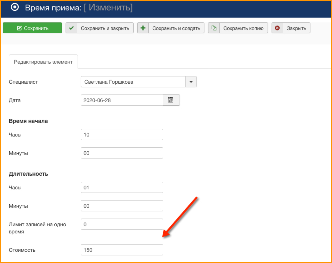
Task: Click the target icon beside Время приема
Action: (x=15, y=7)
